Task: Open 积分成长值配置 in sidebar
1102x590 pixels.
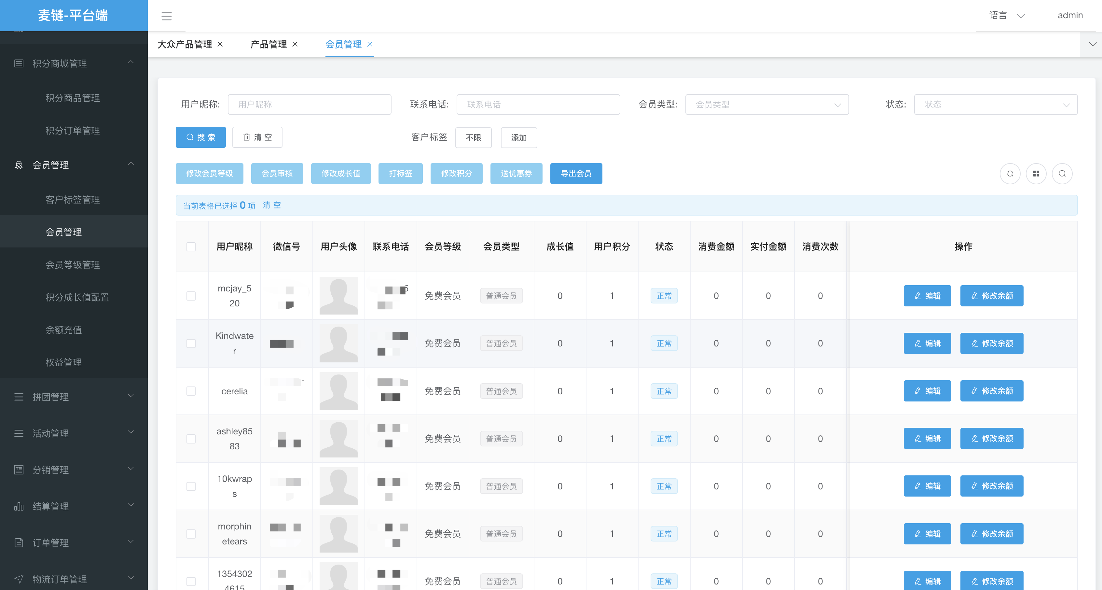Action: [77, 297]
